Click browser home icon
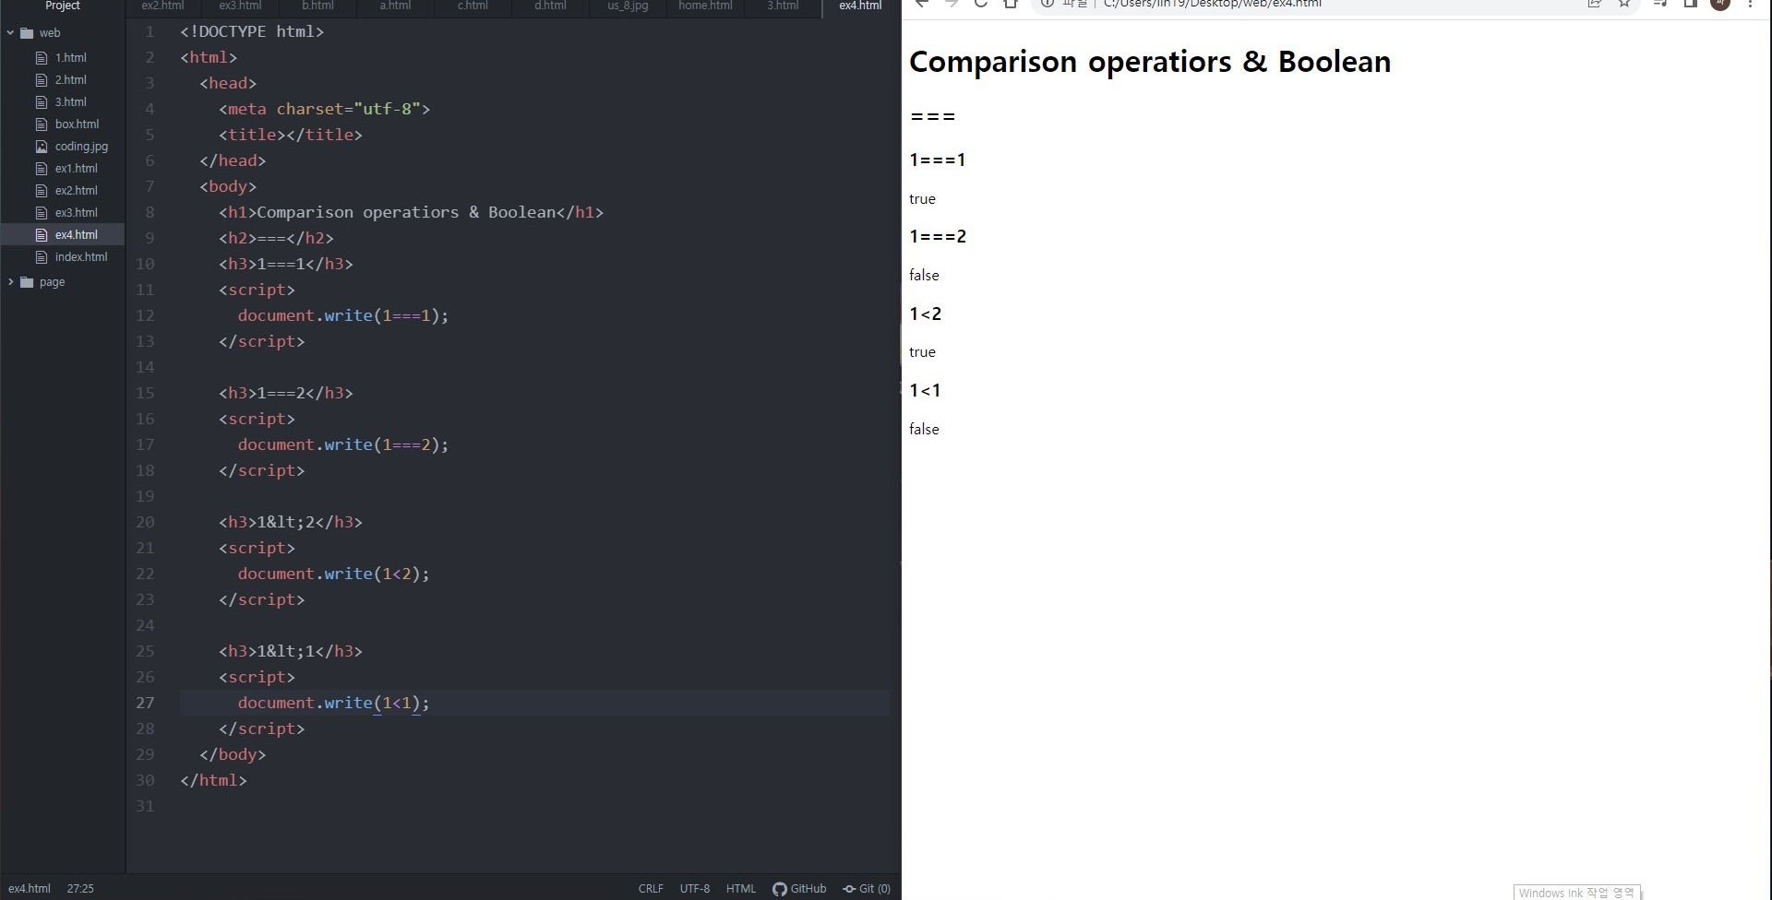This screenshot has width=1772, height=900. (1011, 4)
